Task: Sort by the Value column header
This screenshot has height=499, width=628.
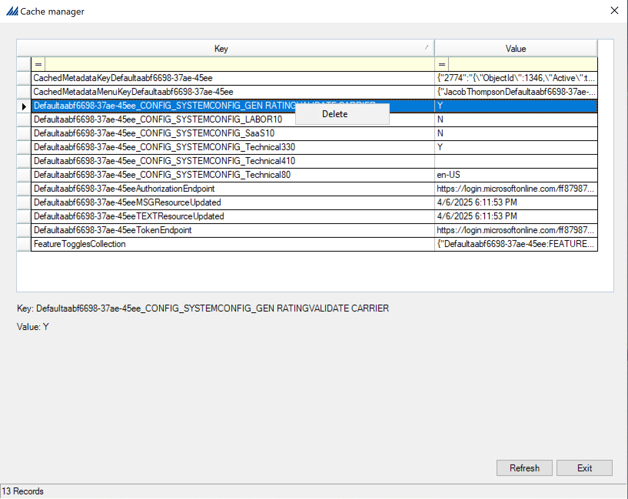Action: (x=515, y=49)
